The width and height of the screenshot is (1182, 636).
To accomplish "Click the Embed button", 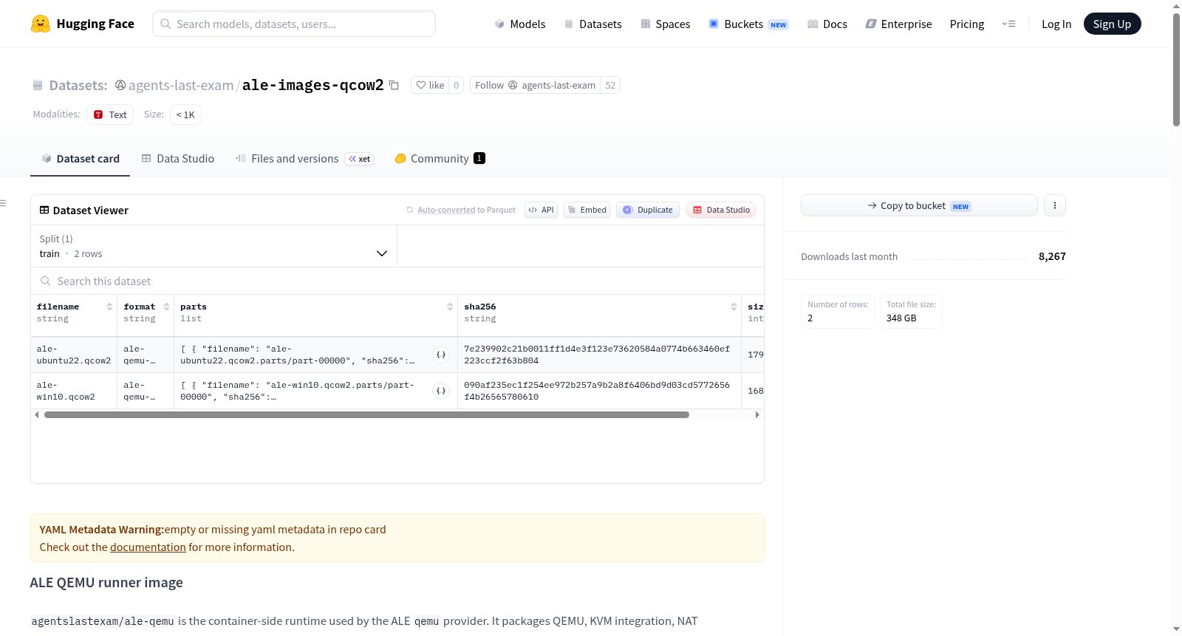I will point(587,210).
